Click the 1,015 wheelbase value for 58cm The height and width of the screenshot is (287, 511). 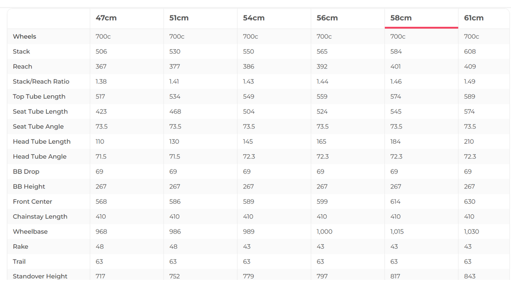pos(397,232)
